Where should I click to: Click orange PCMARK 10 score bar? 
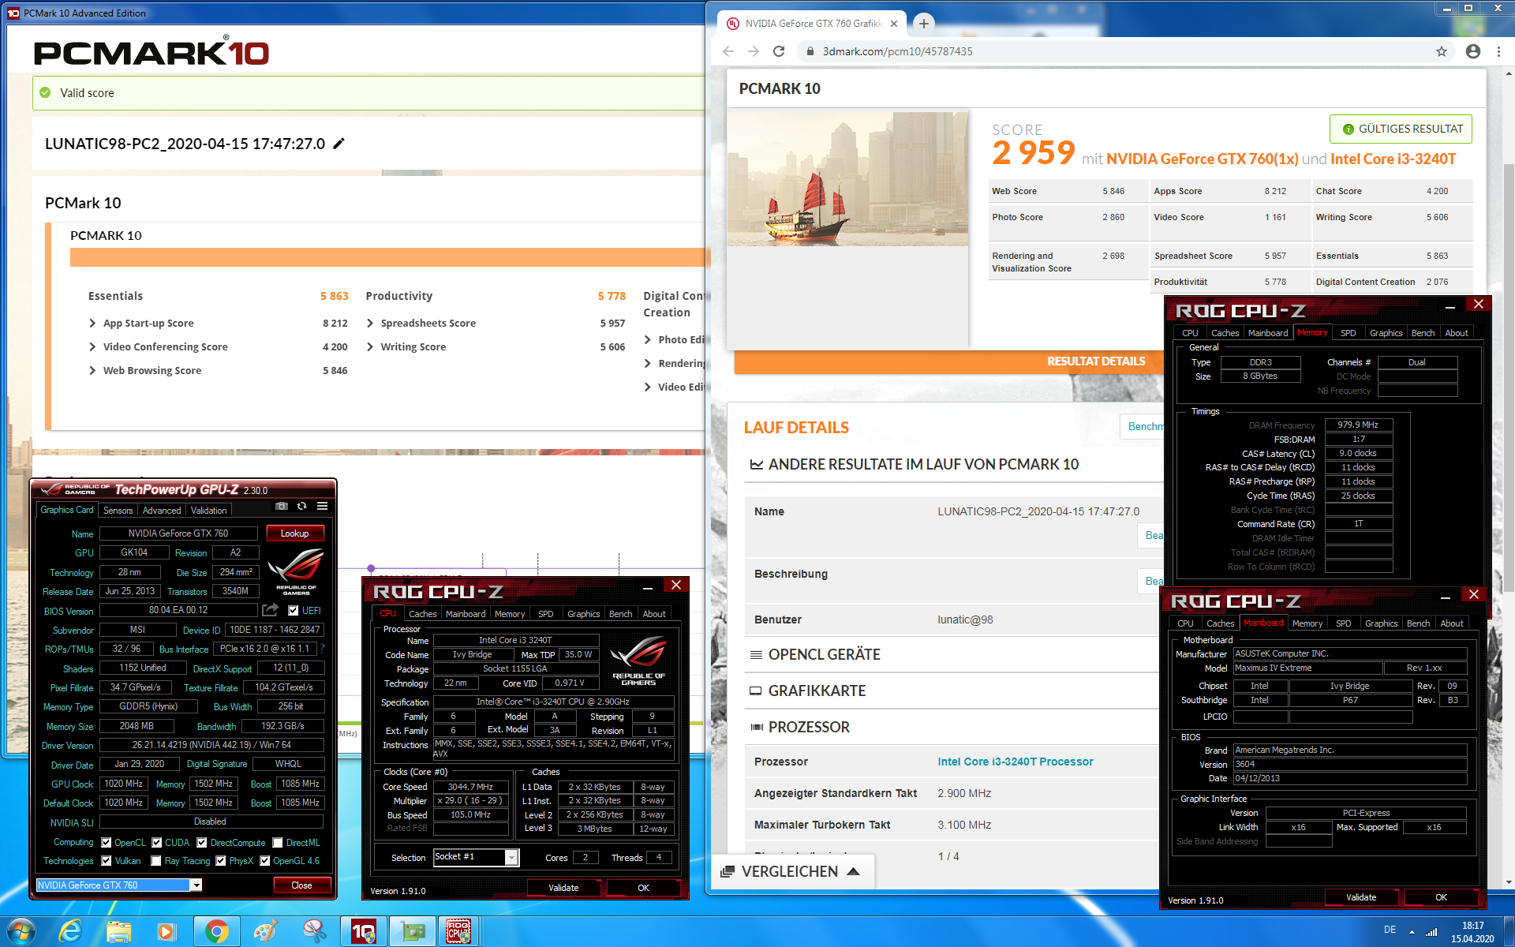387,257
